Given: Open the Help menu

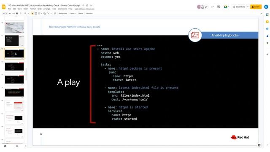Looking at the screenshot, I should pyautogui.click(x=70, y=9).
